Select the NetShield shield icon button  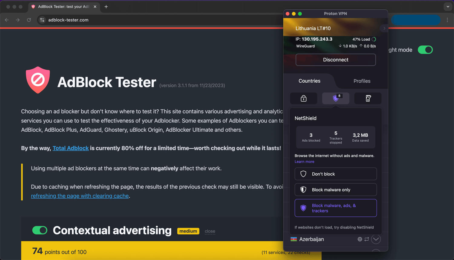pyautogui.click(x=336, y=98)
